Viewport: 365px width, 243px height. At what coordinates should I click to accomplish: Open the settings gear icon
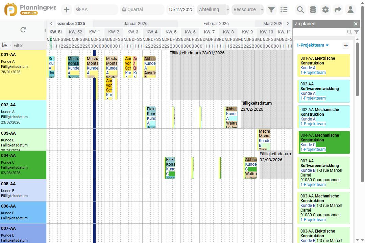(x=325, y=9)
